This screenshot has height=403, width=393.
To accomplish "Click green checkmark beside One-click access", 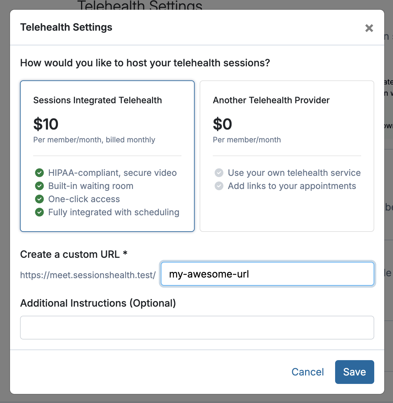I will coord(39,199).
